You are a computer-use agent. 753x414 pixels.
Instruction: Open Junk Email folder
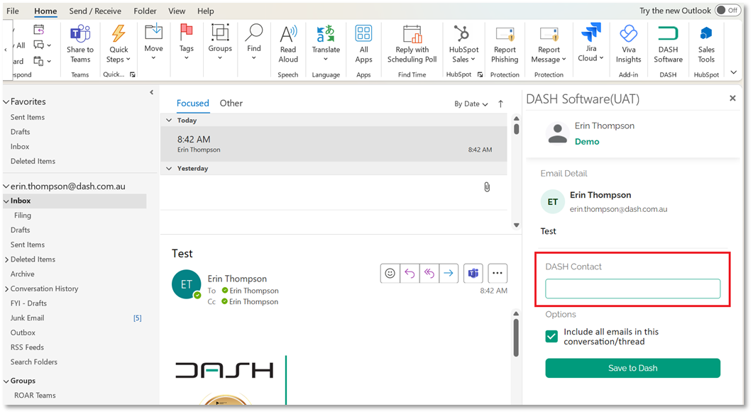tap(28, 318)
